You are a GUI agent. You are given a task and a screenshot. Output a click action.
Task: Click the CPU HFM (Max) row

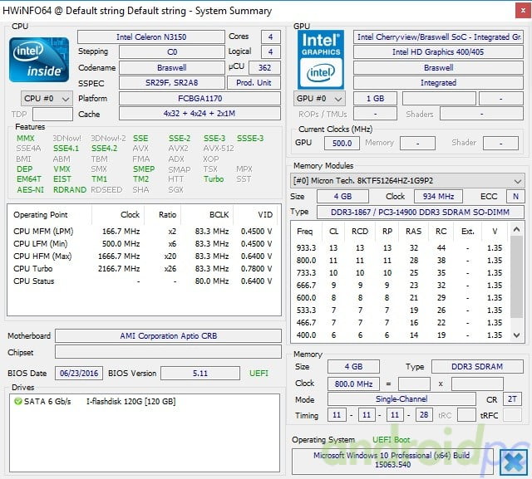pos(143,256)
